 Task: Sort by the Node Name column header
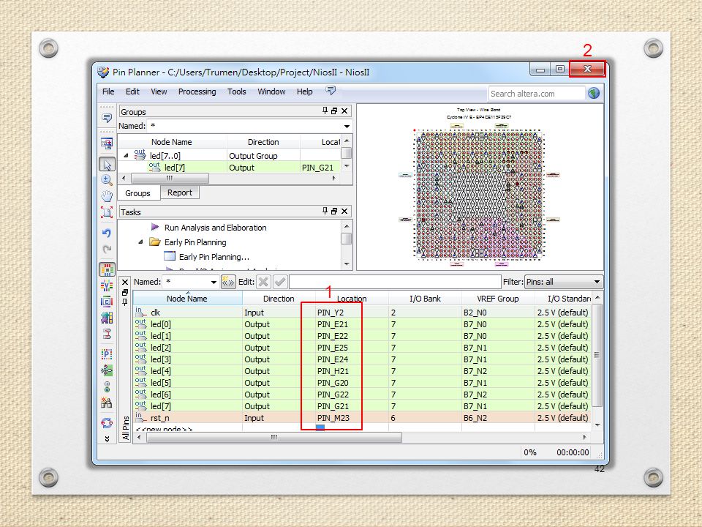[187, 299]
